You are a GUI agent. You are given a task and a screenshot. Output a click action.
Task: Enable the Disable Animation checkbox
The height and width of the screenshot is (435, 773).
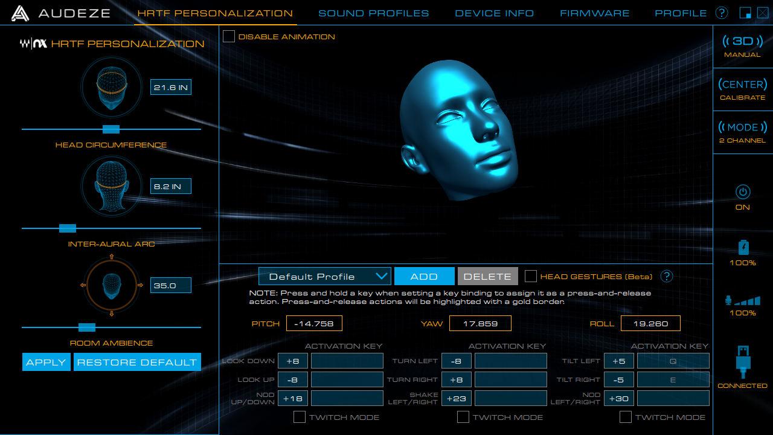[229, 36]
